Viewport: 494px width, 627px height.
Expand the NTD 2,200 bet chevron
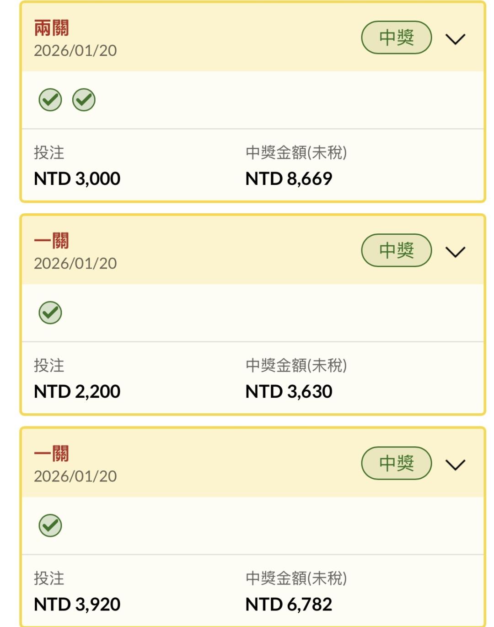[x=455, y=252]
